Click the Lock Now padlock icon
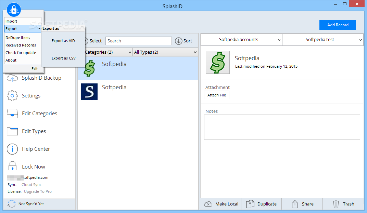The image size is (367, 213). [12, 166]
